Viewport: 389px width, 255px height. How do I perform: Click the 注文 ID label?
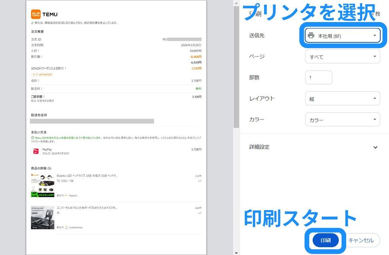point(36,39)
